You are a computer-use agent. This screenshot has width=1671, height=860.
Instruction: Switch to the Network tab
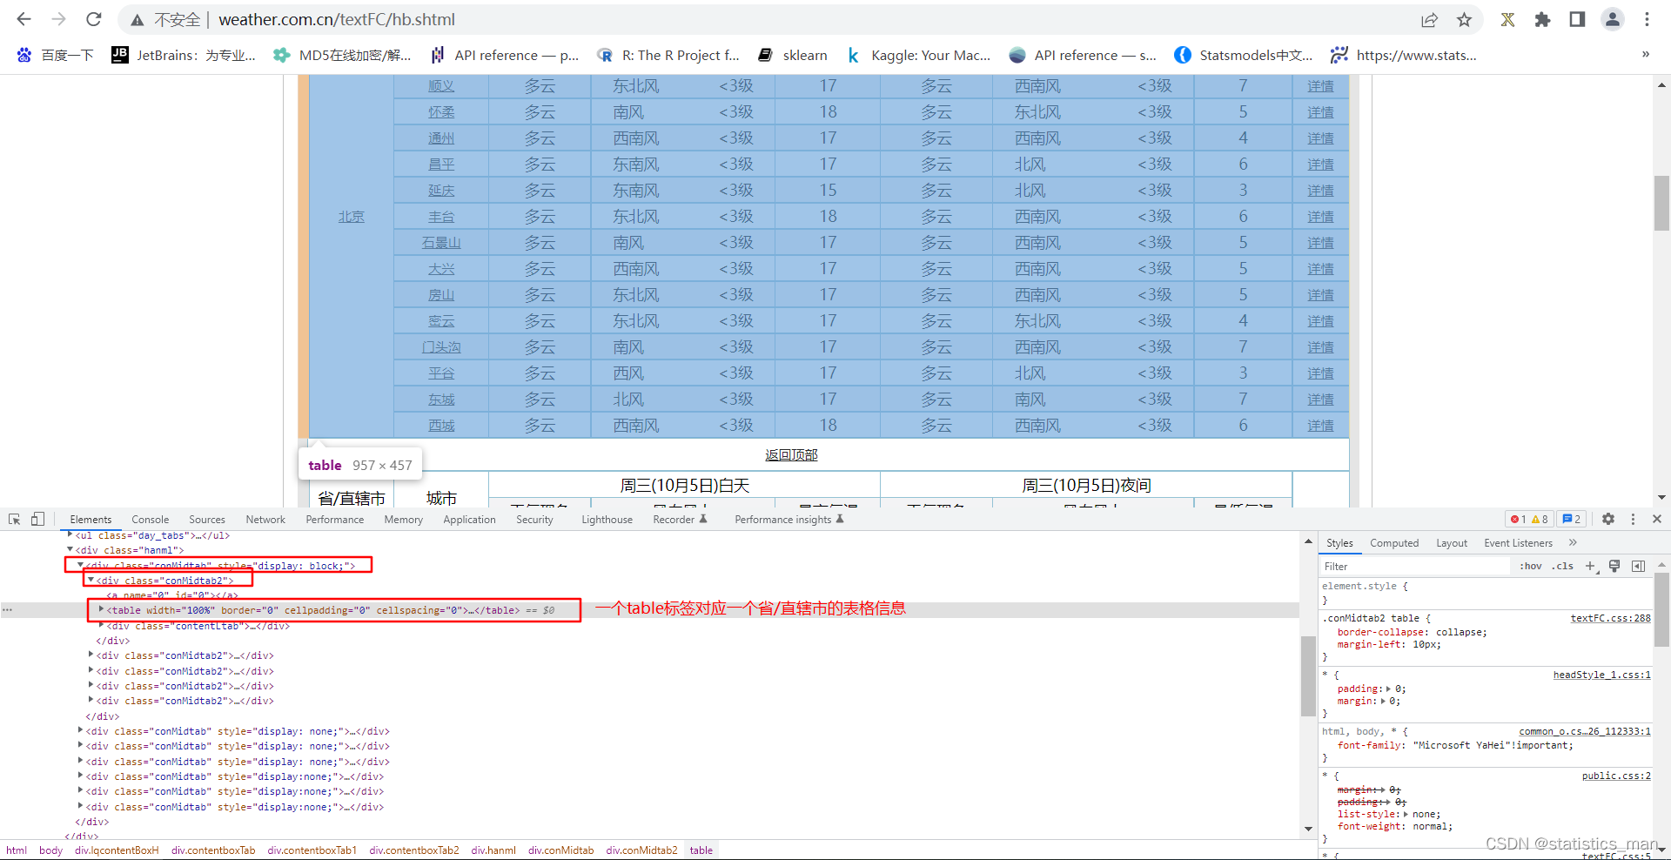tap(265, 519)
